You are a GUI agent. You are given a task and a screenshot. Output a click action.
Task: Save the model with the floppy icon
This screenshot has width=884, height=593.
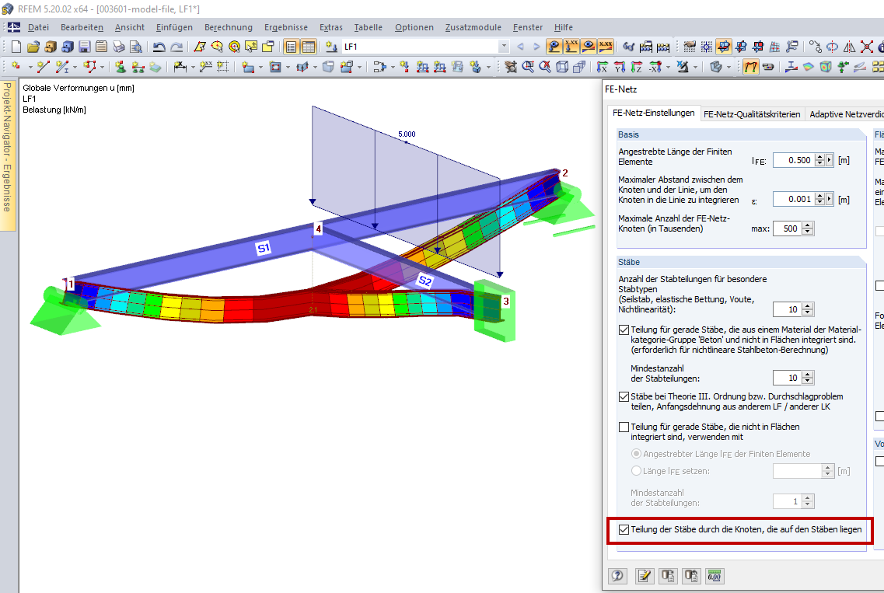pyautogui.click(x=85, y=47)
